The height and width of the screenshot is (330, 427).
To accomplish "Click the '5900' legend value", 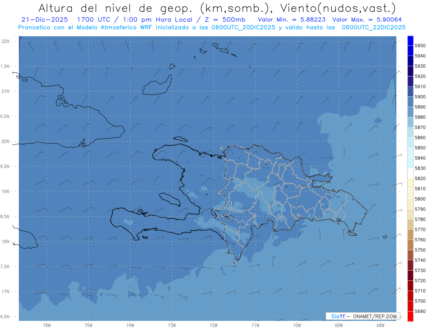I will (x=420, y=97).
